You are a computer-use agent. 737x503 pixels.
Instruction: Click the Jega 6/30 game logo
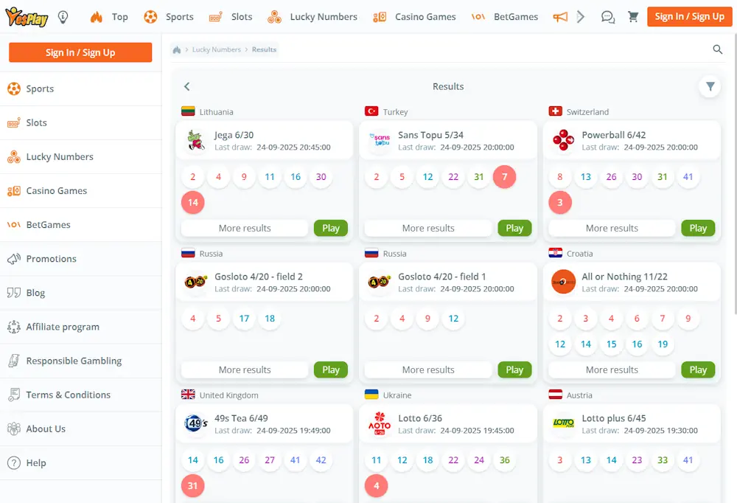coord(195,140)
